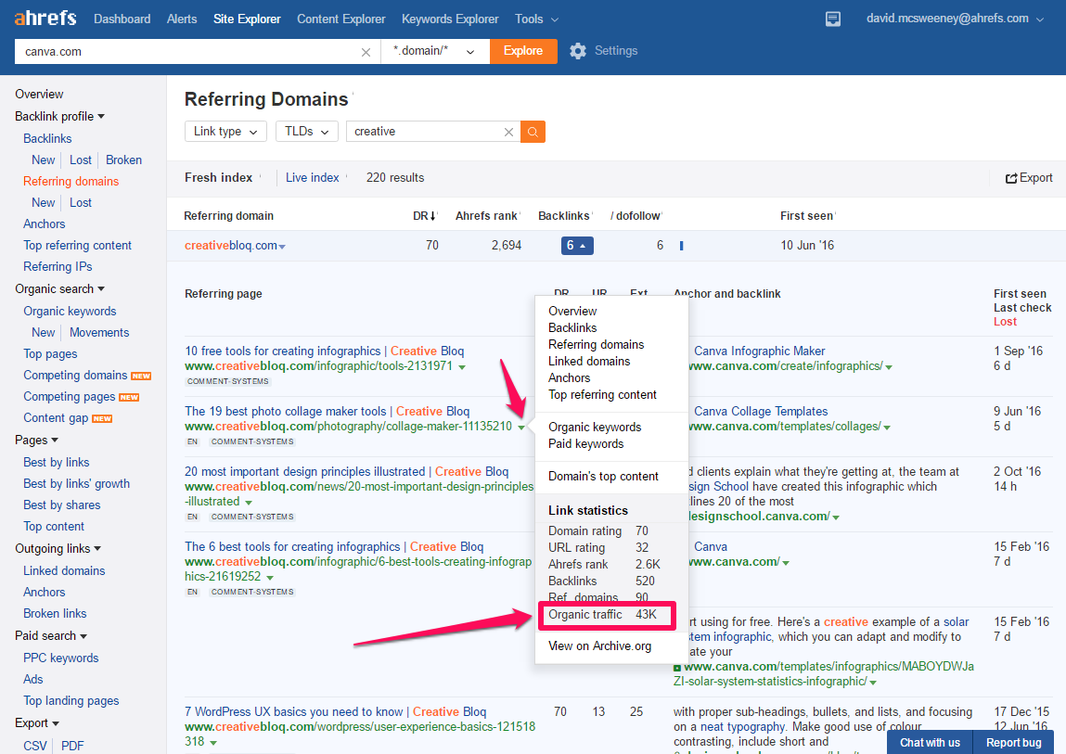
Task: Open the user account dropdown
Action: point(955,19)
